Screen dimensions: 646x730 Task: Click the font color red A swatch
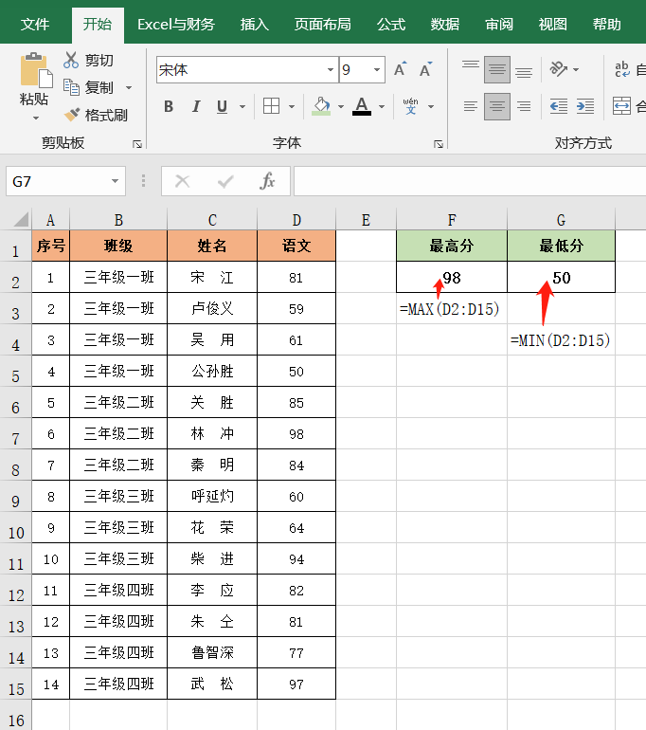[x=361, y=106]
